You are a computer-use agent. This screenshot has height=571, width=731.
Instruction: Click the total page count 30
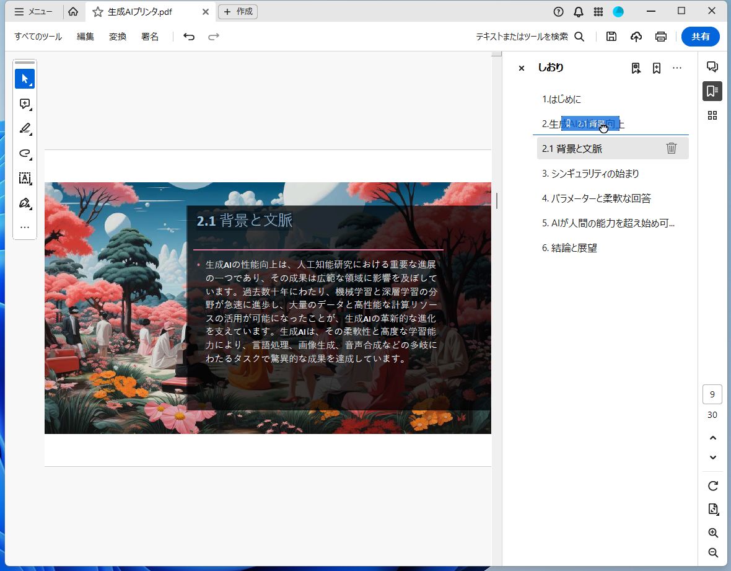click(712, 415)
